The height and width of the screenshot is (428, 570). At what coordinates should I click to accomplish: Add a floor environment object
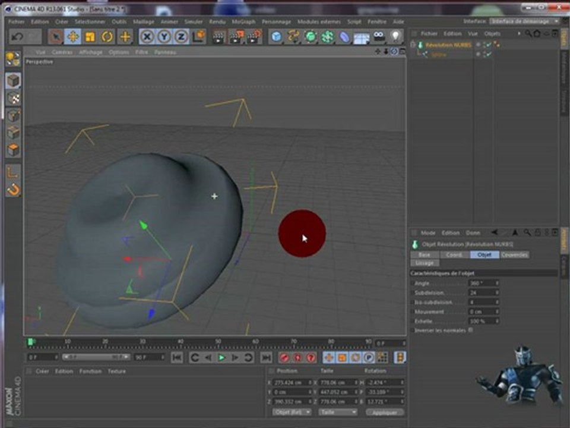coord(362,37)
